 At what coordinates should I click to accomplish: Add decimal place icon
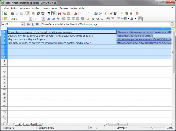coord(97,19)
